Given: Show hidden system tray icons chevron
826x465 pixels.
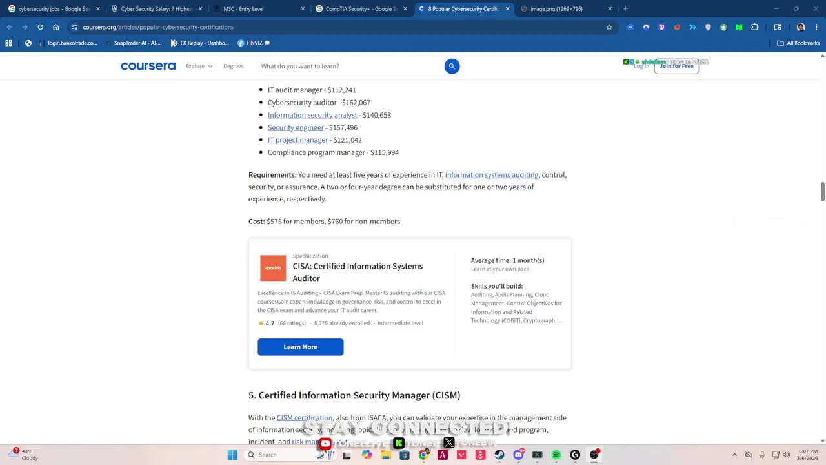Looking at the screenshot, I should click(734, 455).
